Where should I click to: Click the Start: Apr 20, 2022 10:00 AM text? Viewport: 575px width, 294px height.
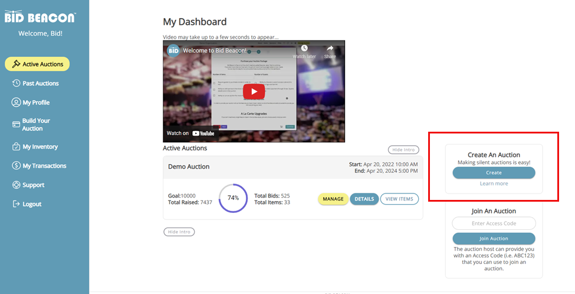point(383,164)
